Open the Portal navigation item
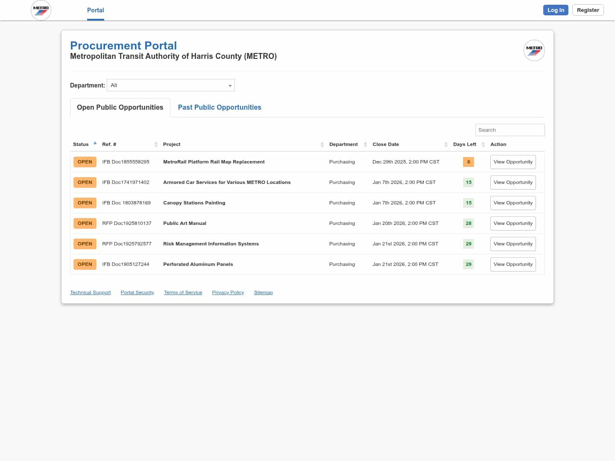This screenshot has height=461, width=615. pyautogui.click(x=96, y=10)
